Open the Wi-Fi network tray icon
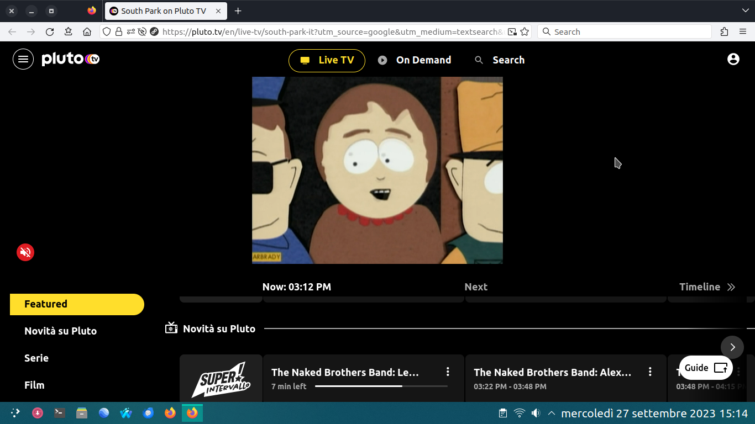This screenshot has width=755, height=424. point(519,413)
